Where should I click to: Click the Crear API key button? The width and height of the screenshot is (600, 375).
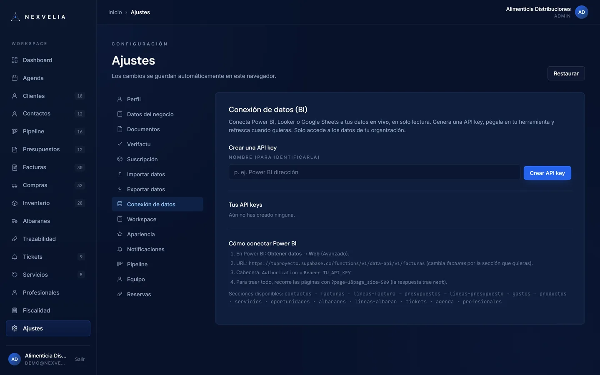pos(547,173)
